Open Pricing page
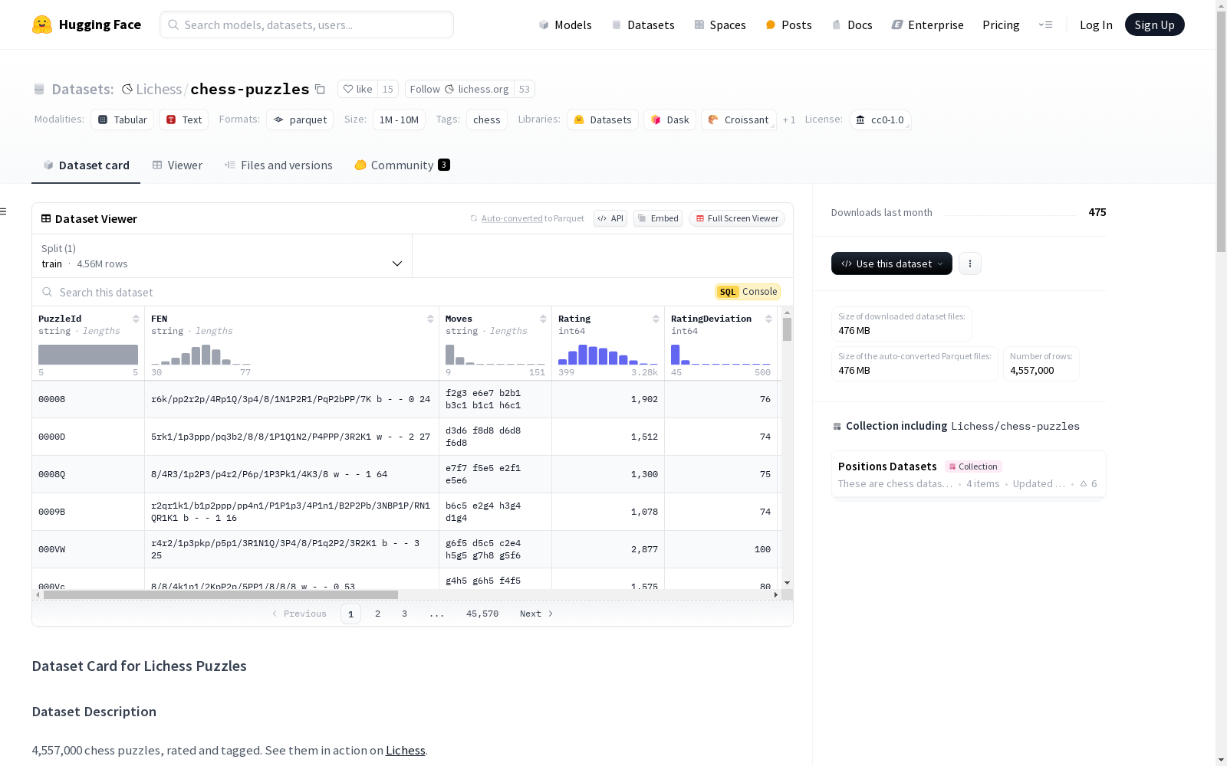The width and height of the screenshot is (1227, 766). (x=1001, y=25)
